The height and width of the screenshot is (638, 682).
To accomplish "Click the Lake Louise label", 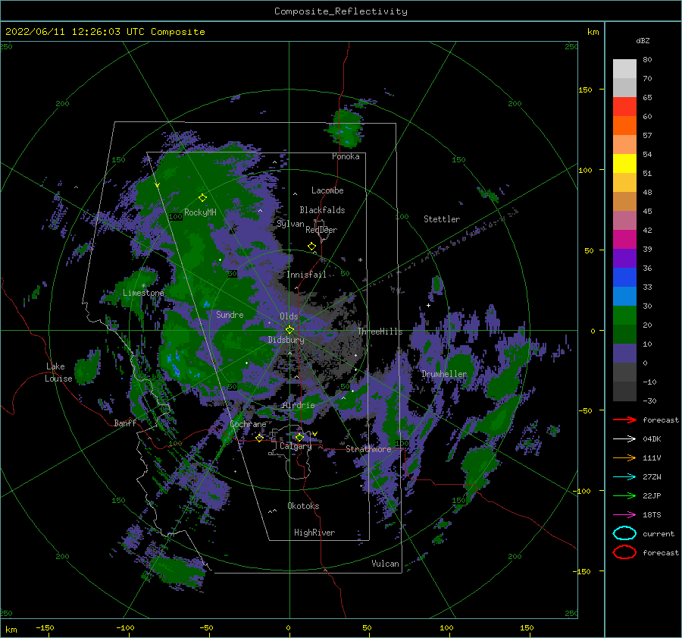I will tap(58, 372).
